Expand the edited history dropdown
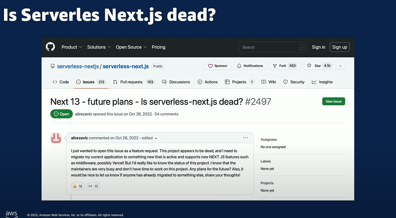This screenshot has height=218, width=396. (x=150, y=138)
